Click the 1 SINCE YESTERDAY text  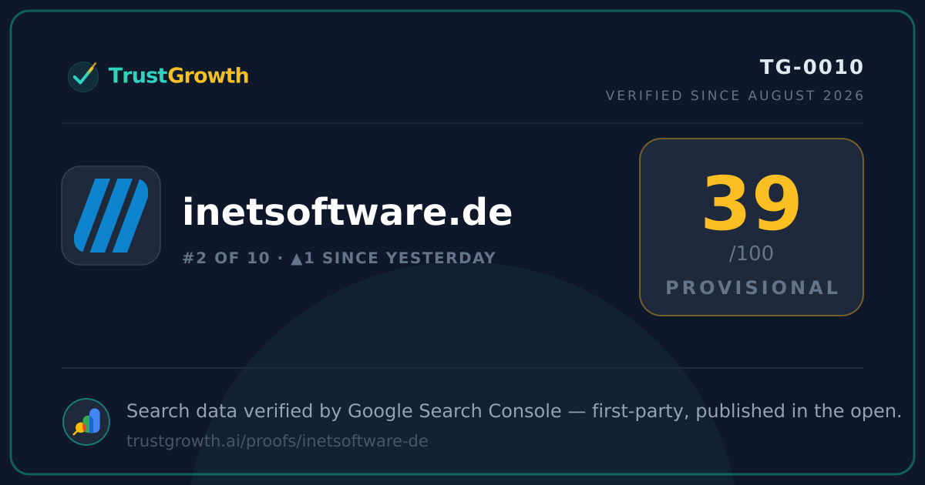coord(399,259)
